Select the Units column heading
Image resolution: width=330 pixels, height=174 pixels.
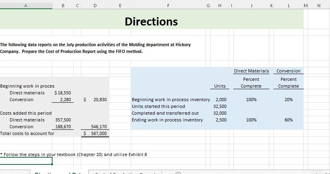tap(220, 86)
